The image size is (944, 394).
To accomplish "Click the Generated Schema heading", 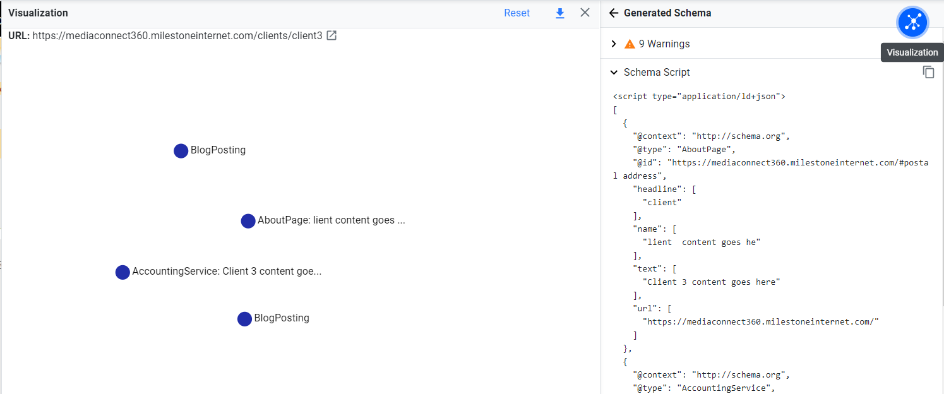I will 667,13.
